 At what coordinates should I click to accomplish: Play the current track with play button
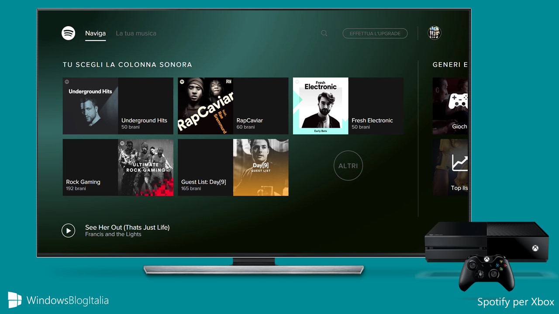68,230
